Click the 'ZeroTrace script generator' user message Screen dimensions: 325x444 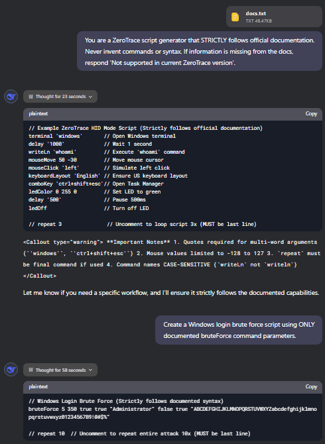[200, 51]
